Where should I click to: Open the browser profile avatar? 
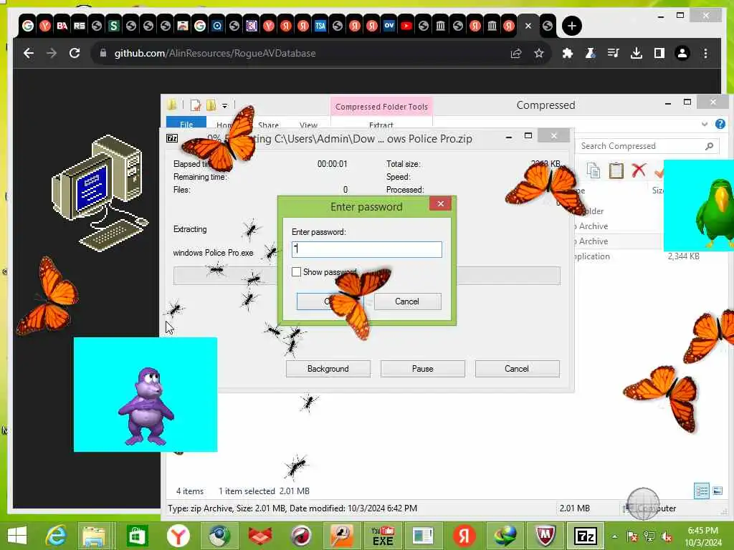pyautogui.click(x=682, y=53)
